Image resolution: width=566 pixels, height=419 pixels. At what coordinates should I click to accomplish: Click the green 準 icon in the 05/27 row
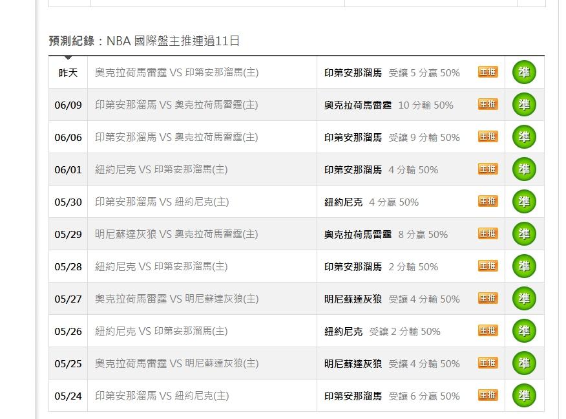coord(524,298)
